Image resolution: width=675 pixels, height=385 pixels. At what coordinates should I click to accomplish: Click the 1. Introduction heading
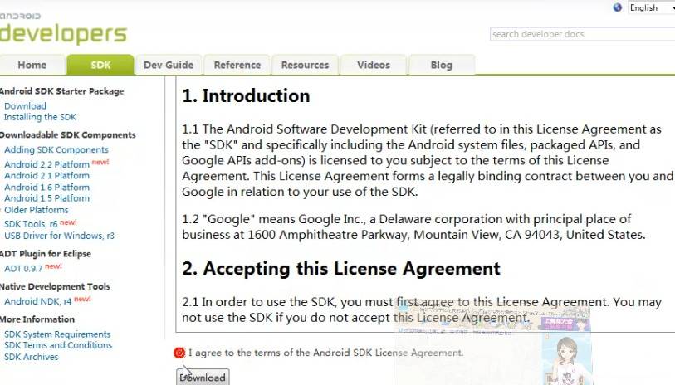pos(246,95)
